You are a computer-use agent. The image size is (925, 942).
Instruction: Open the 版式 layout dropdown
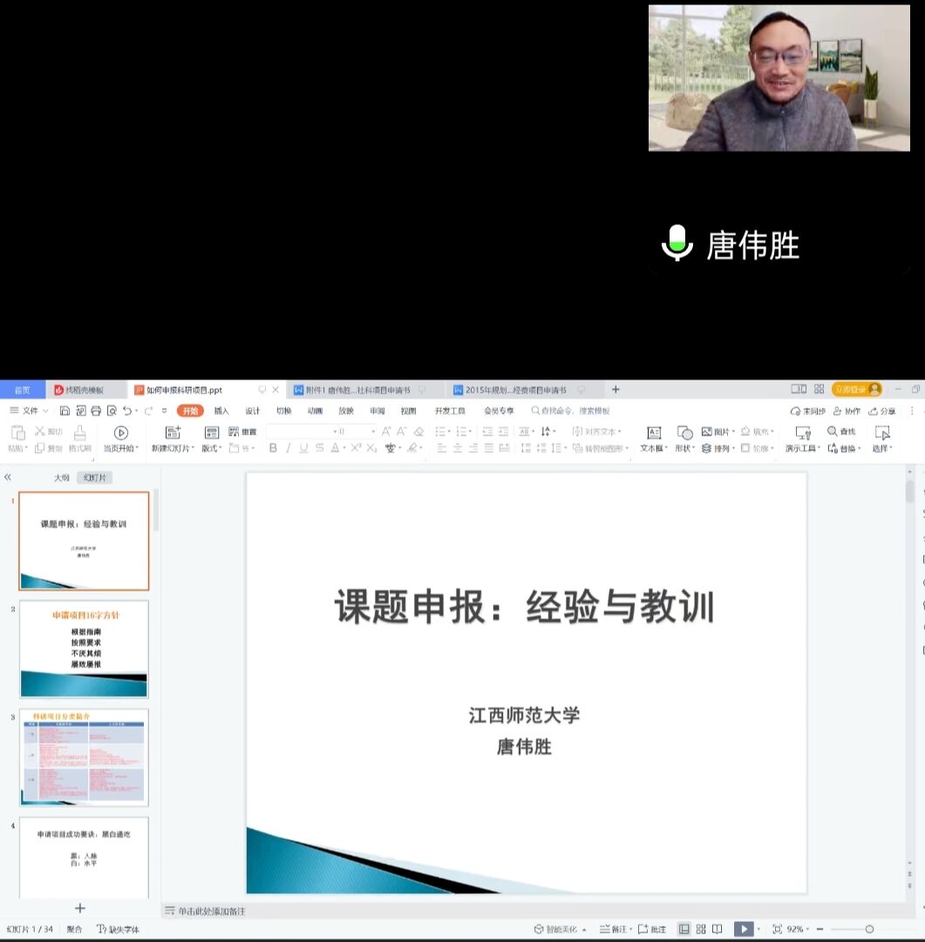[x=212, y=448]
